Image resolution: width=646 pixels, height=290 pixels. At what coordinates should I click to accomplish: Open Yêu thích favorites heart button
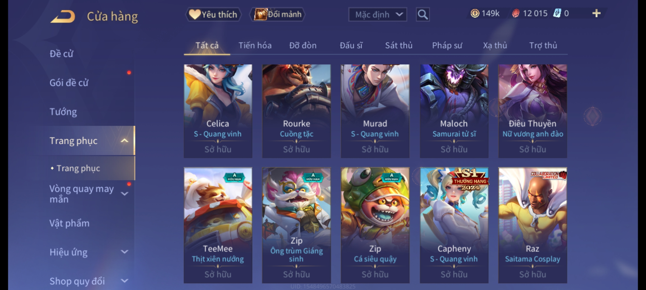213,15
